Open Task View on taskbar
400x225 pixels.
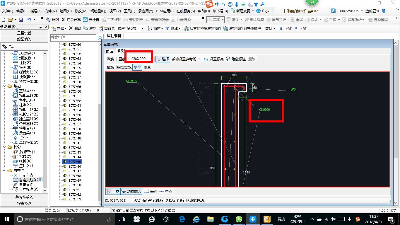[122, 219]
